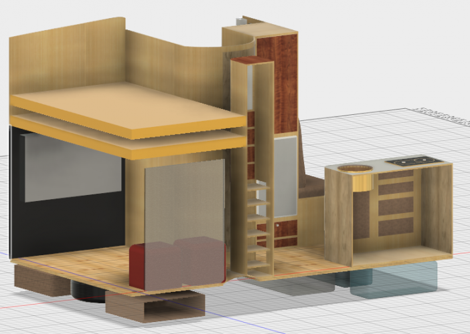The width and height of the screenshot is (470, 334).
Task: Click the round sink basin in the counter
Action: 356,169
